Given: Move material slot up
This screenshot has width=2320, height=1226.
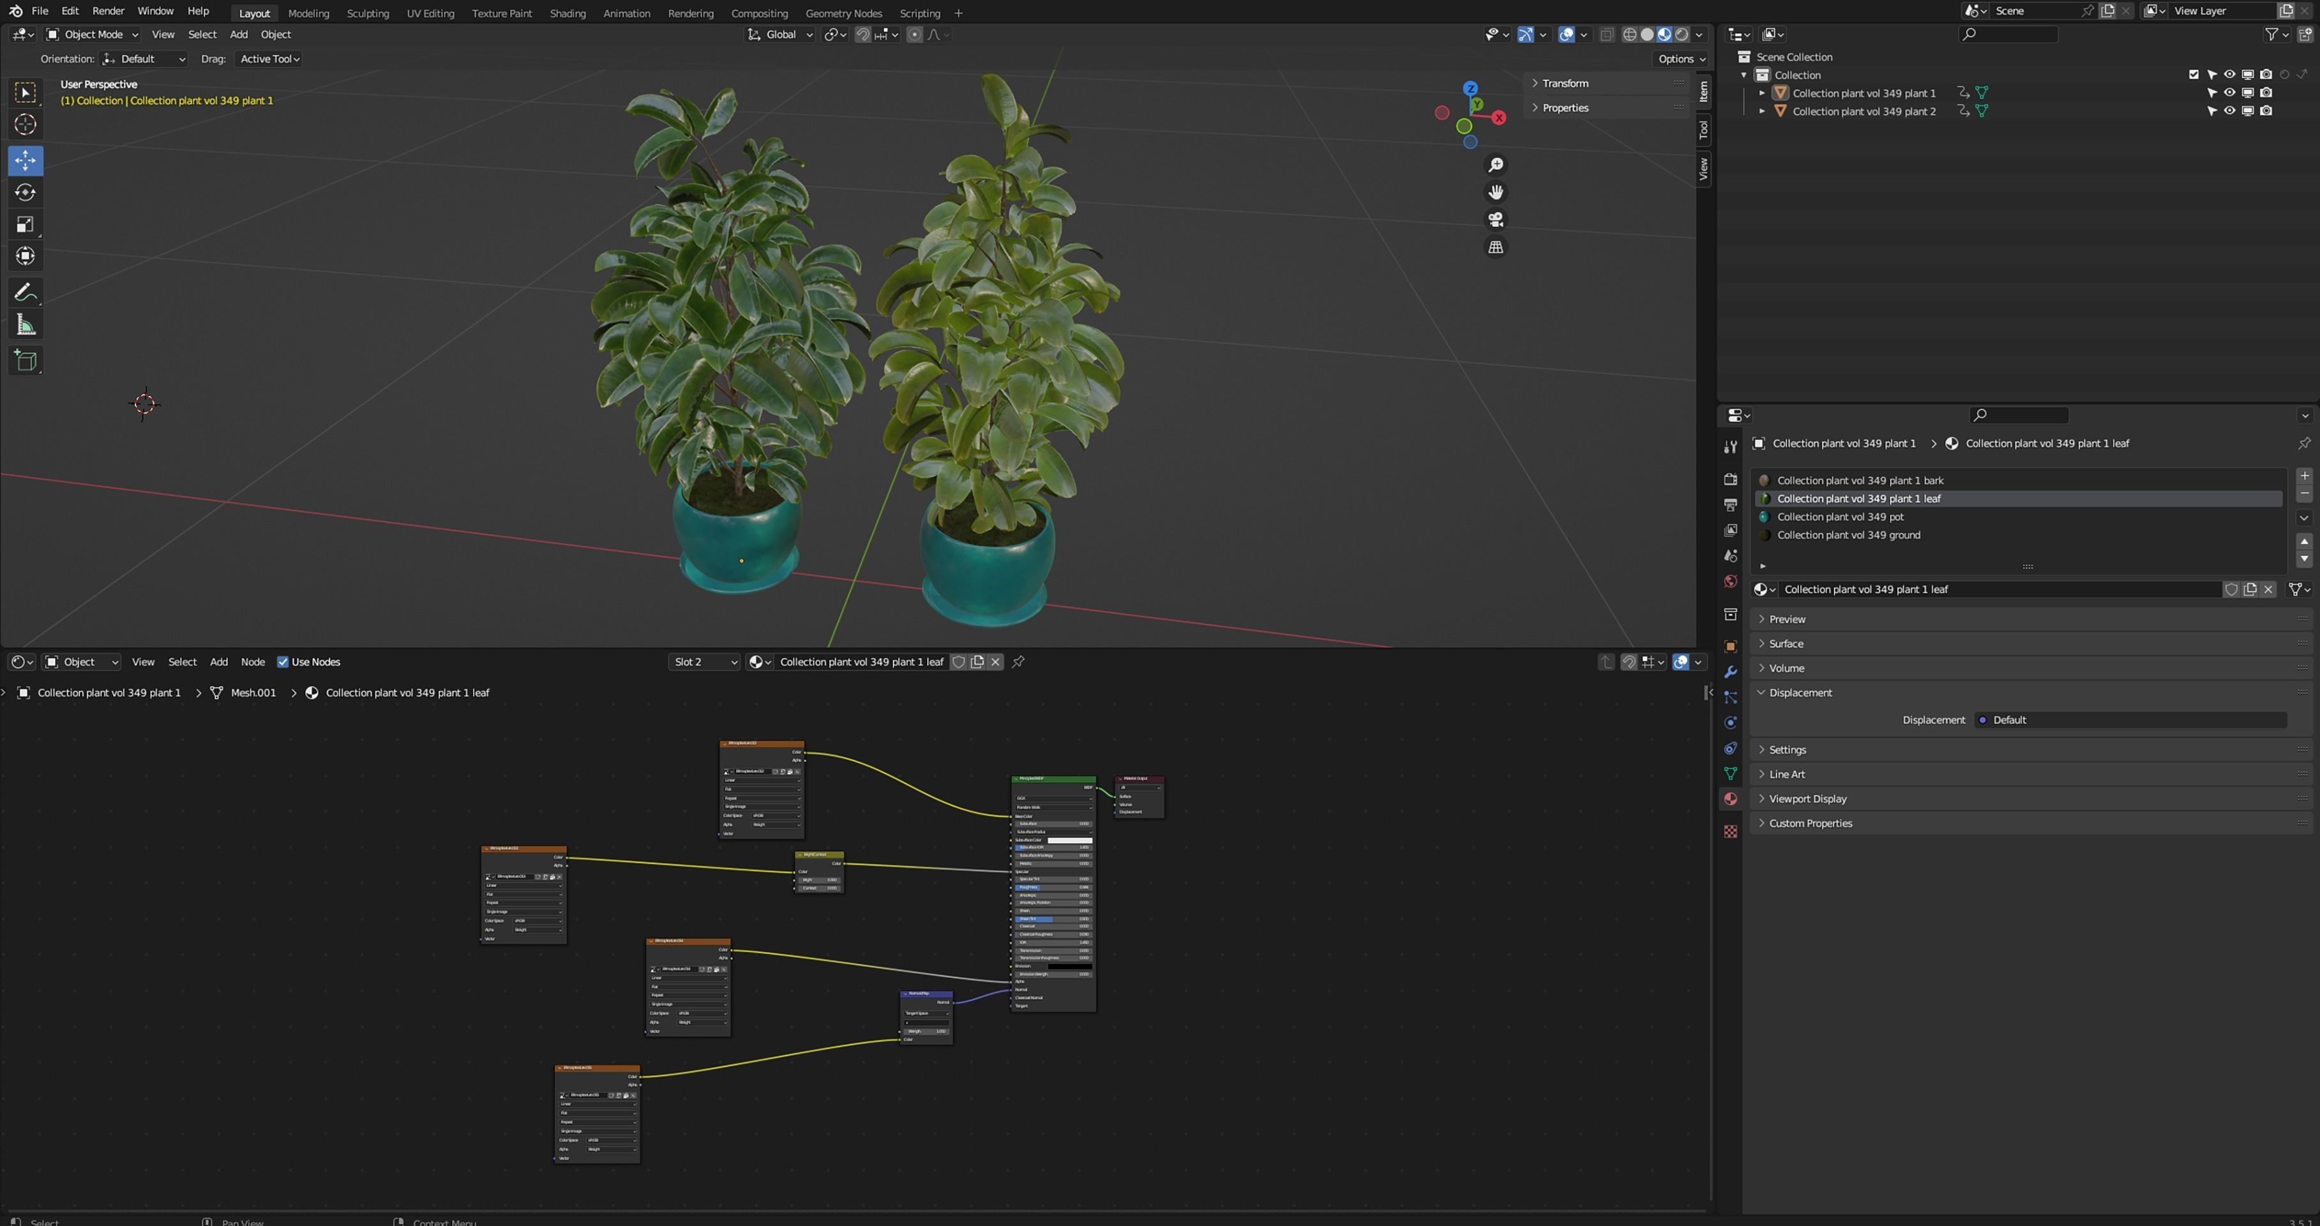Looking at the screenshot, I should (2304, 541).
